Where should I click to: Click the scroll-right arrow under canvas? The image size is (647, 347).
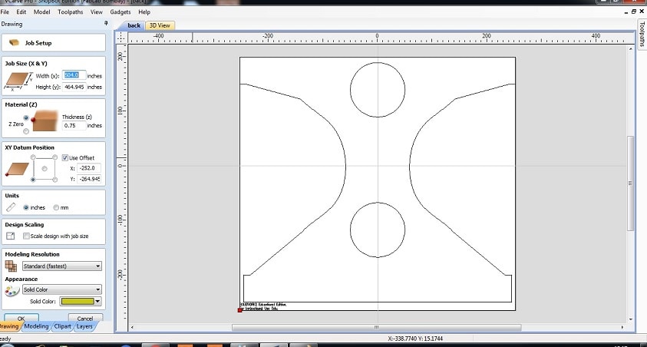622,327
